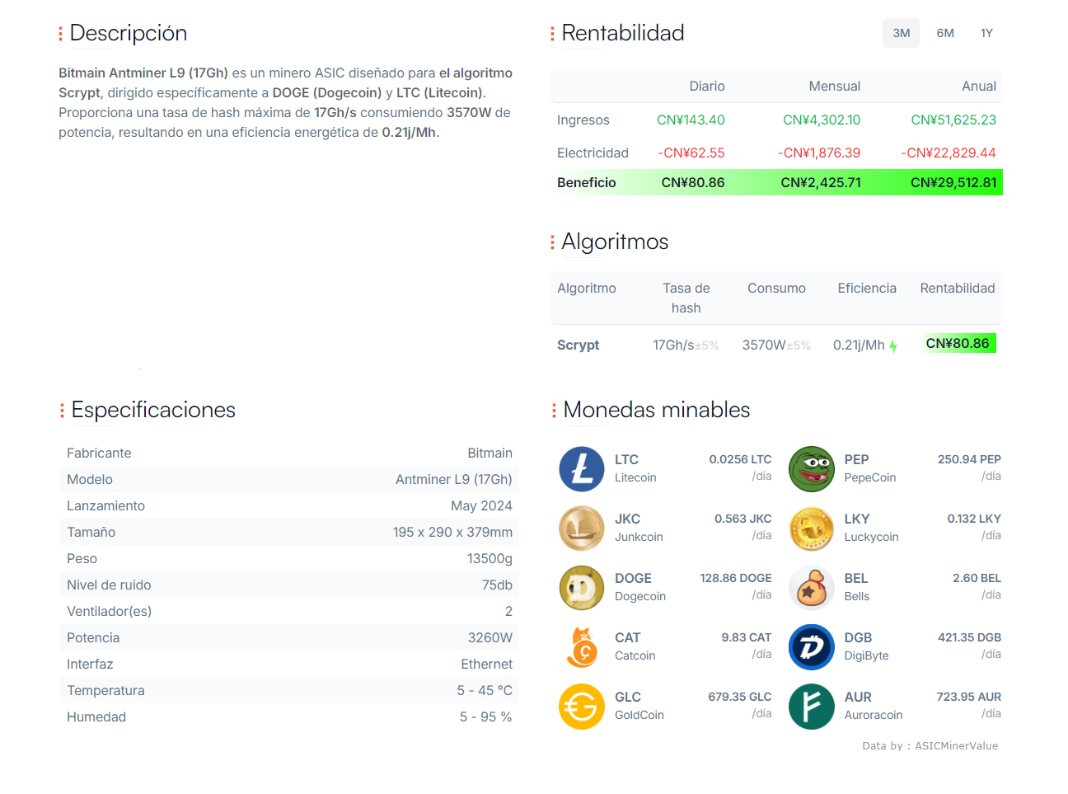Open the JKC coin name link
This screenshot has width=1068, height=794.
point(627,519)
